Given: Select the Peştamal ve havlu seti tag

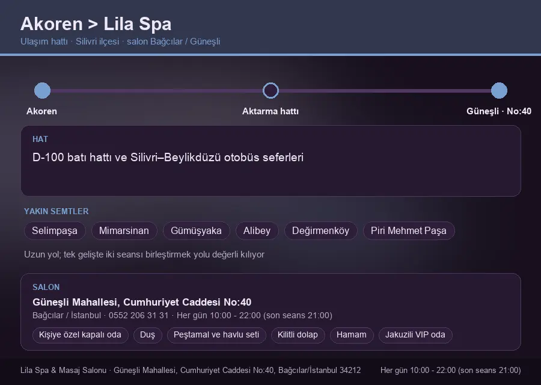Looking at the screenshot, I should [x=216, y=335].
